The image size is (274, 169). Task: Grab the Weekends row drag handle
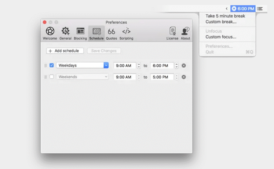pos(46,77)
